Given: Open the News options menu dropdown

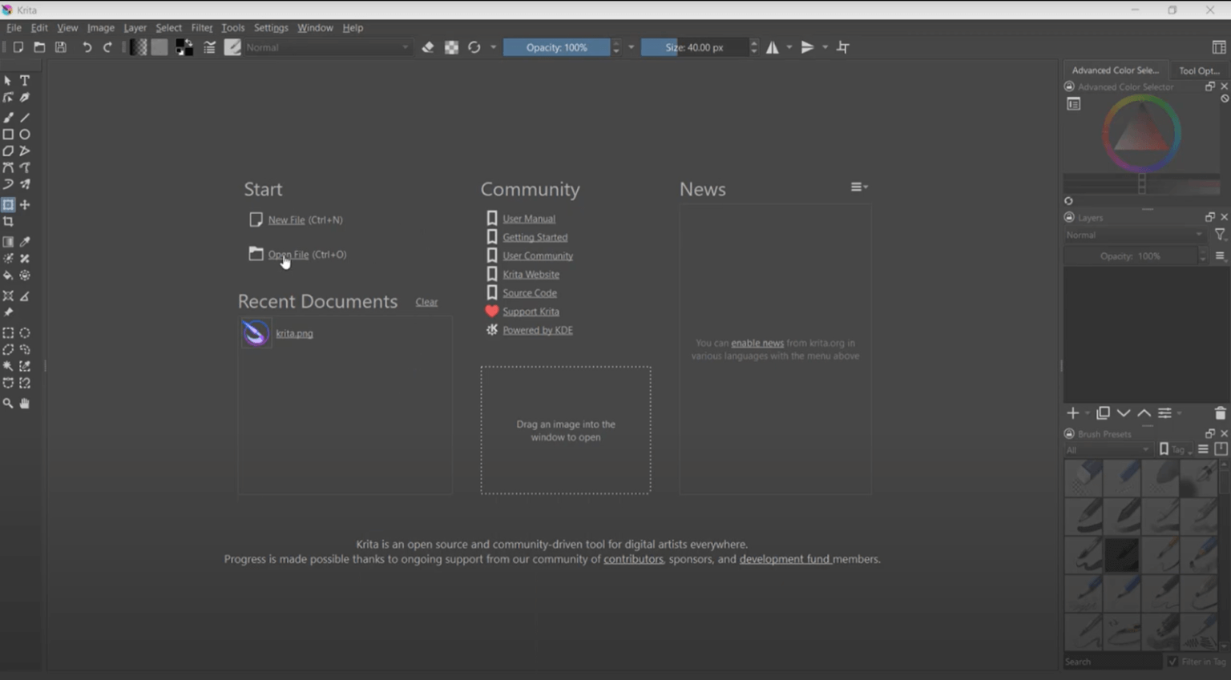Looking at the screenshot, I should coord(859,187).
